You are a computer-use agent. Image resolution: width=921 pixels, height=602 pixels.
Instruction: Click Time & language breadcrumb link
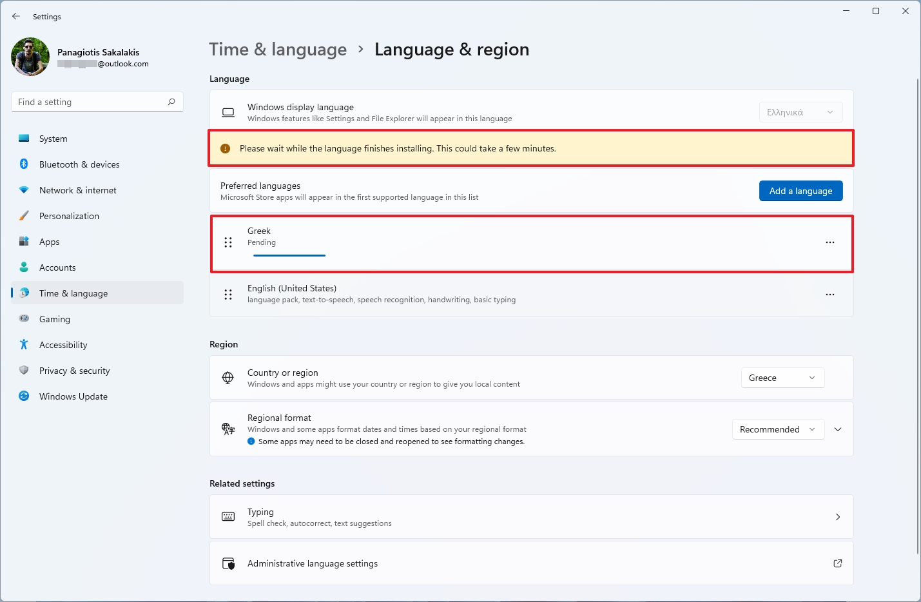(x=278, y=50)
